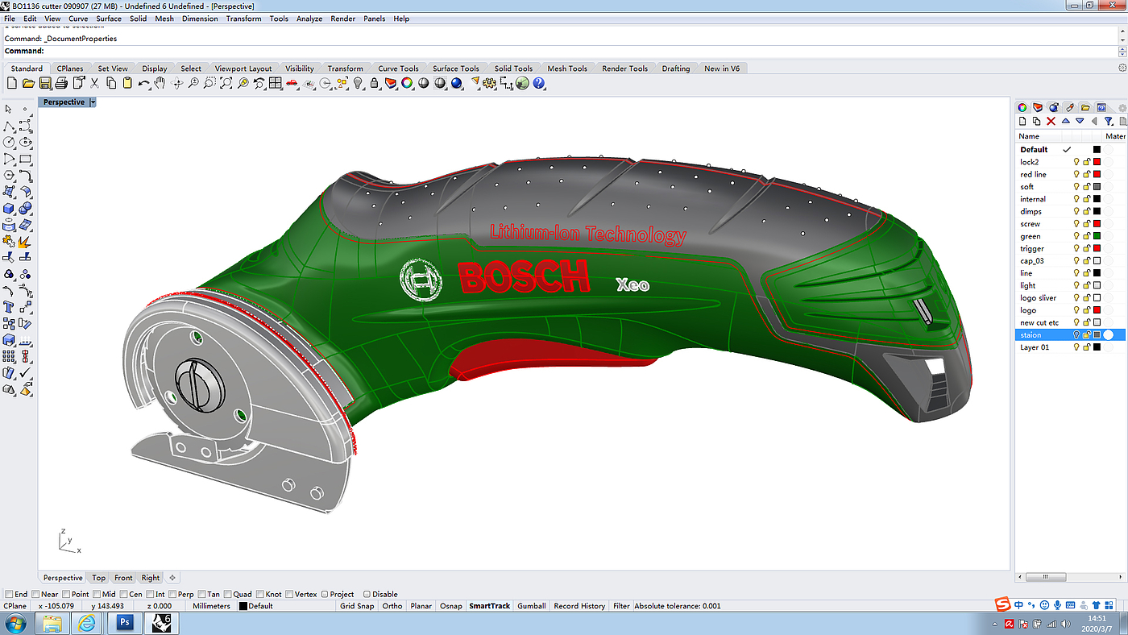Open the Help question mark icon
The image size is (1128, 635).
[x=539, y=83]
